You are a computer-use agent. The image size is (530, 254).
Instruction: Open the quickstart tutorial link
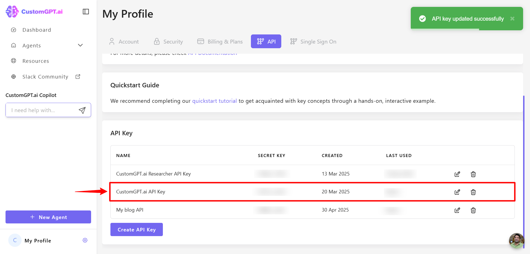[x=214, y=101]
